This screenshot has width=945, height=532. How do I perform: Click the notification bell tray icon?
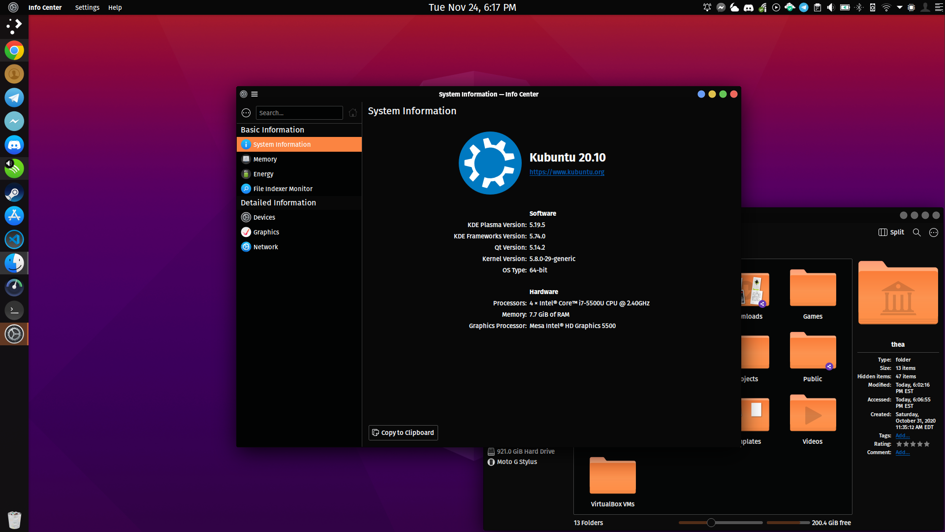coord(707,7)
